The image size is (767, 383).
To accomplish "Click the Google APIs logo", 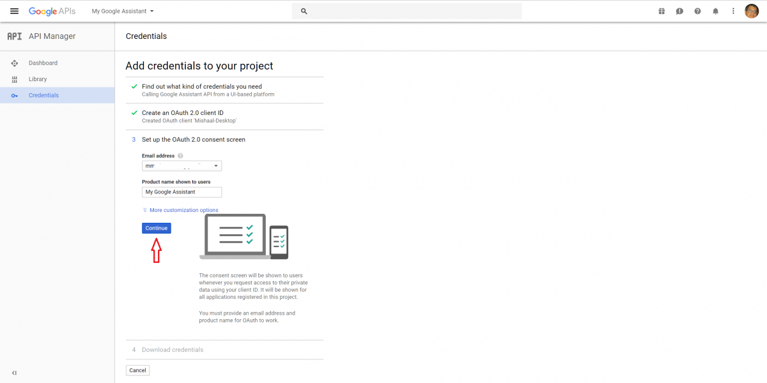I will coord(51,11).
